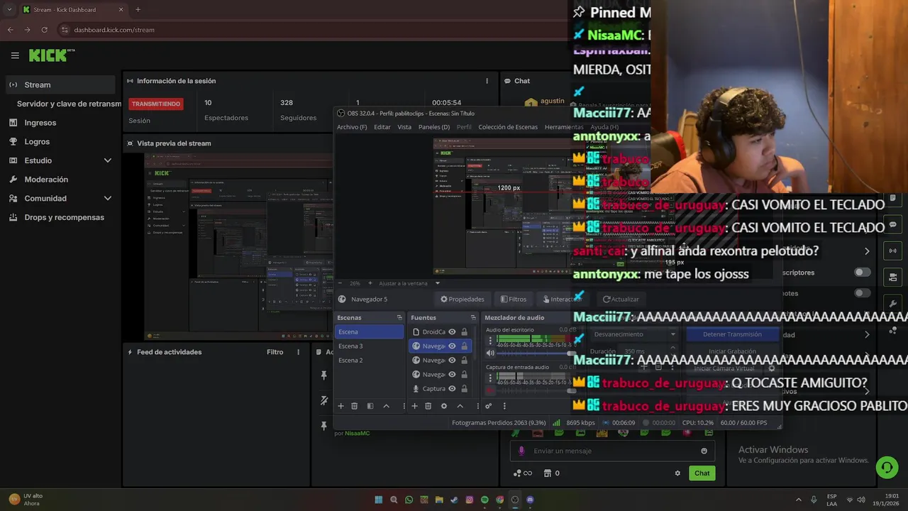Open Feed de actividades options menu
Image resolution: width=908 pixels, height=511 pixels.
tap(298, 352)
